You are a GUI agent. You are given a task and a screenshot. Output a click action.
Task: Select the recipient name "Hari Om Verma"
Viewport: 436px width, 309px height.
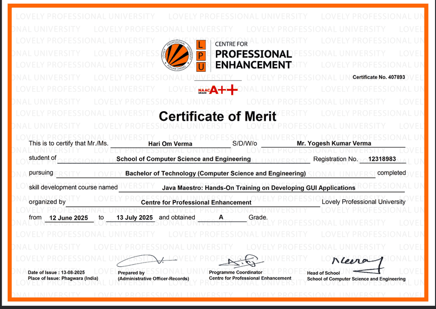[170, 143]
